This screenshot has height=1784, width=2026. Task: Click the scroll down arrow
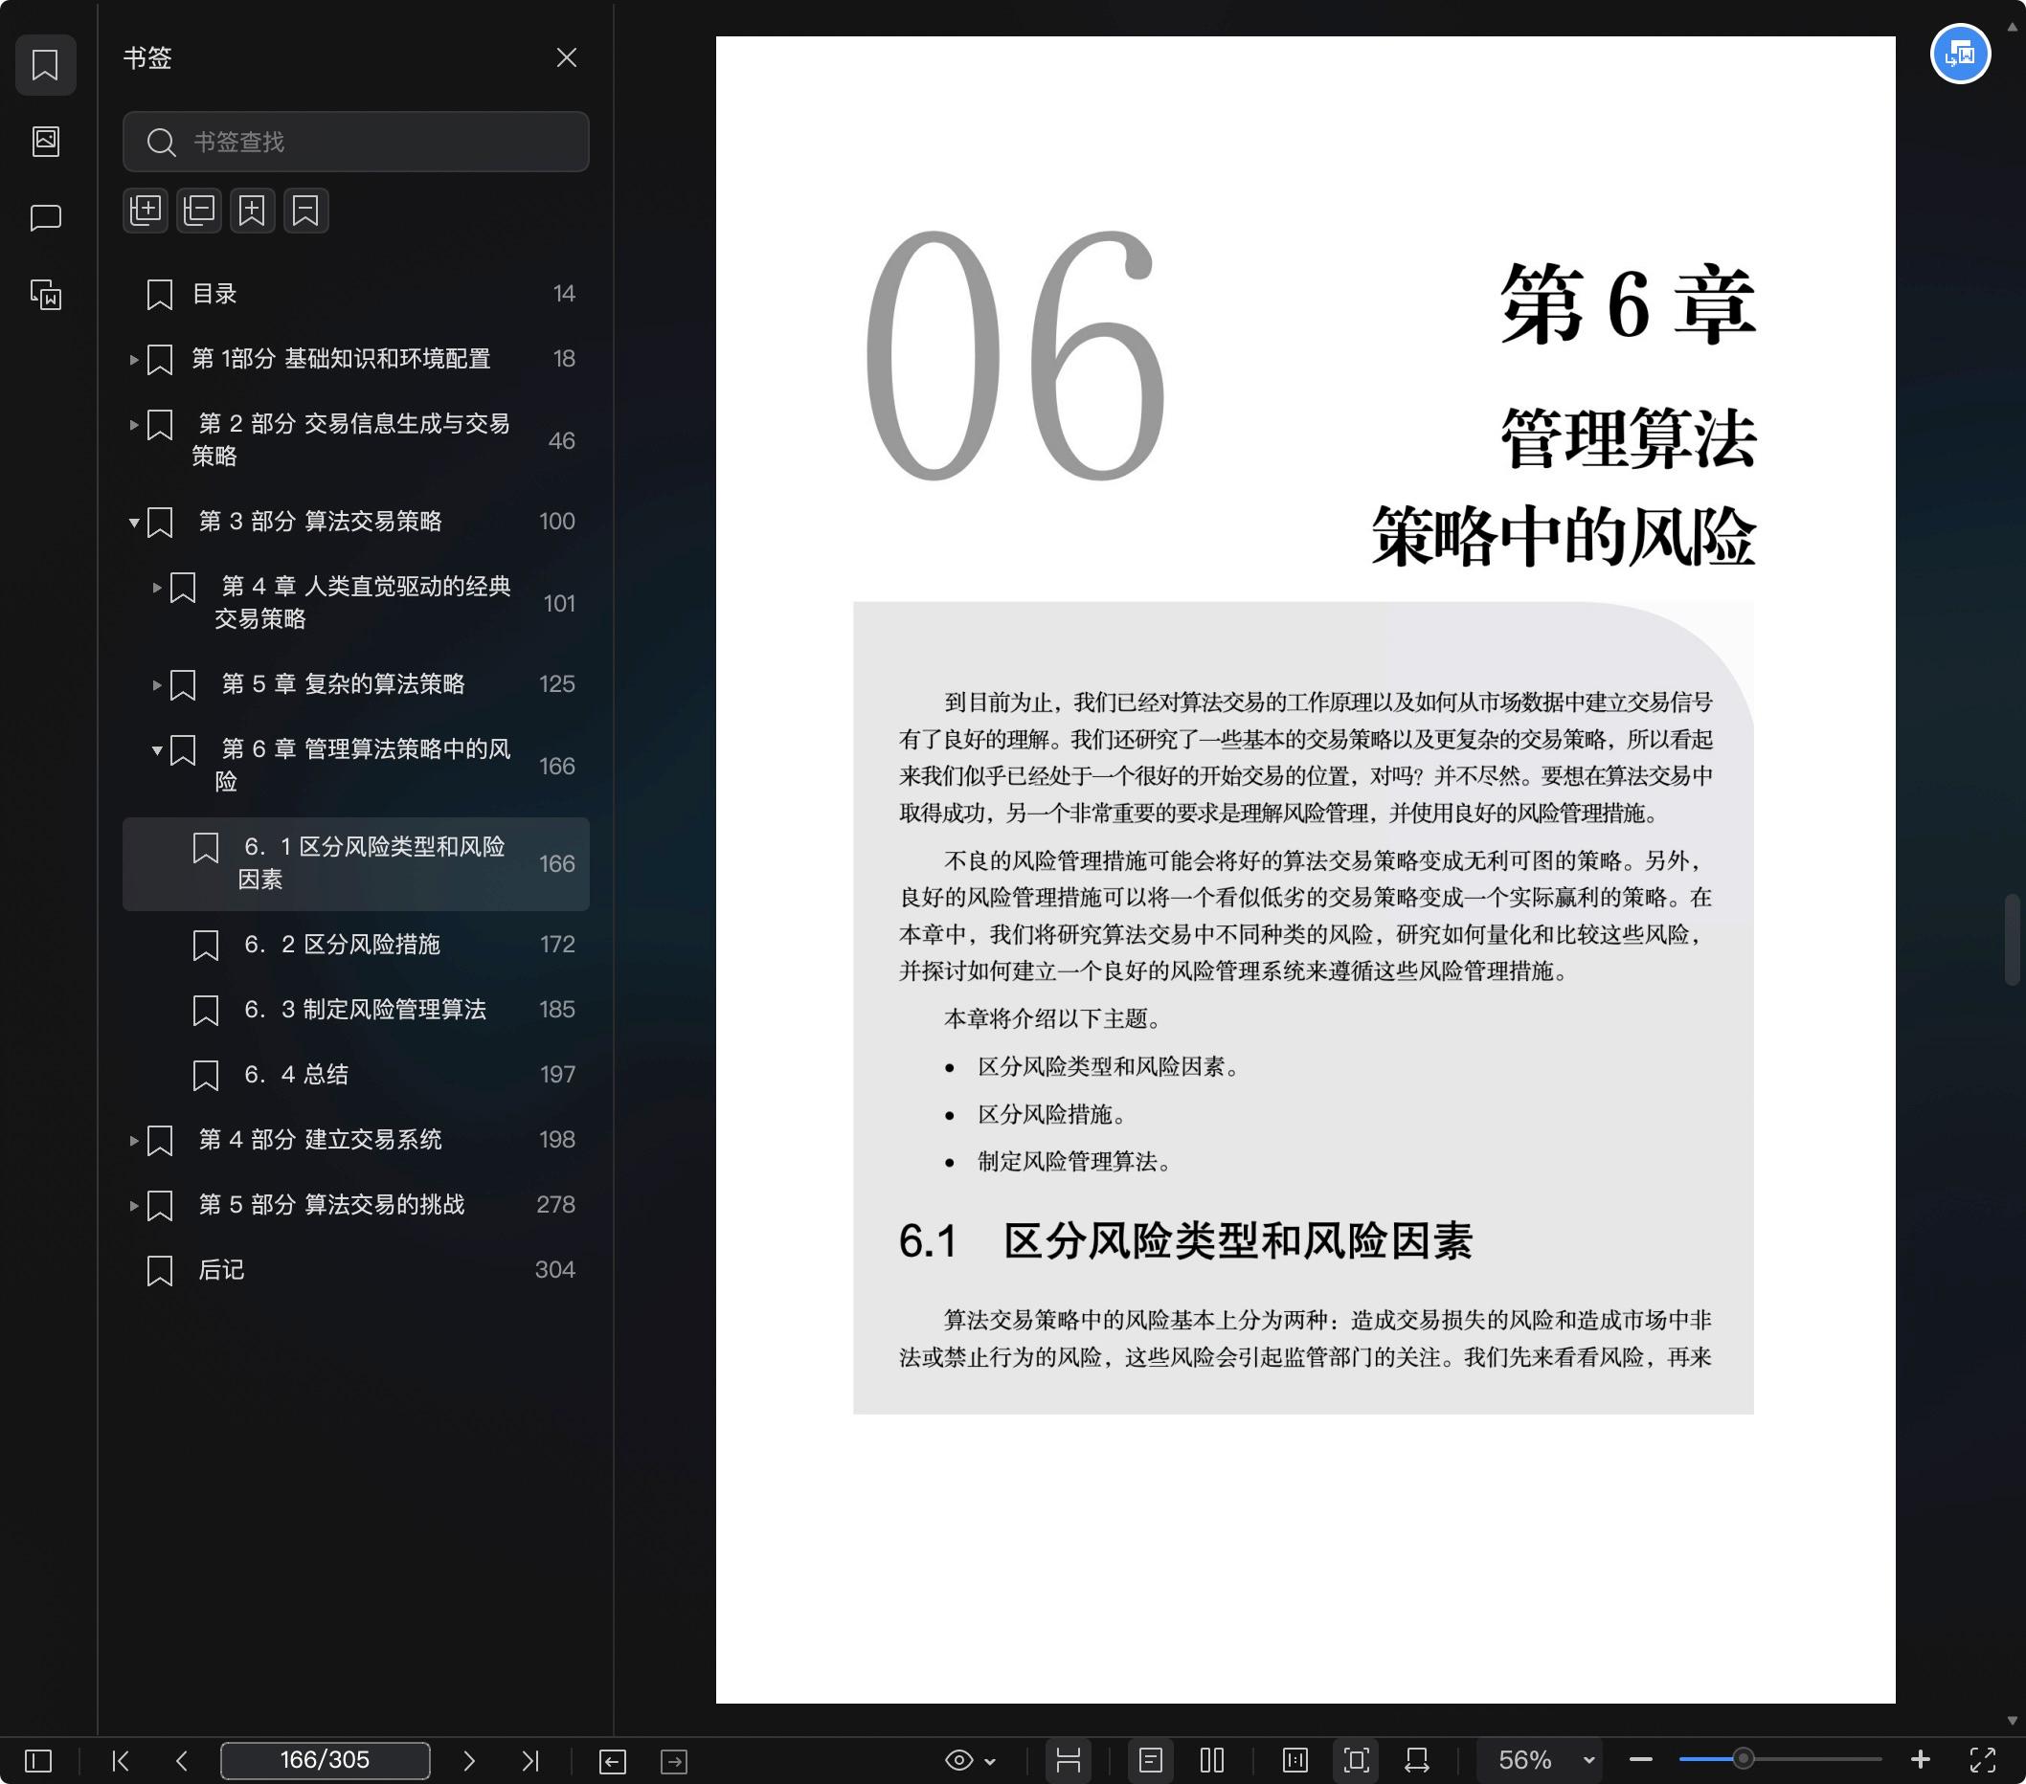(x=2013, y=1721)
